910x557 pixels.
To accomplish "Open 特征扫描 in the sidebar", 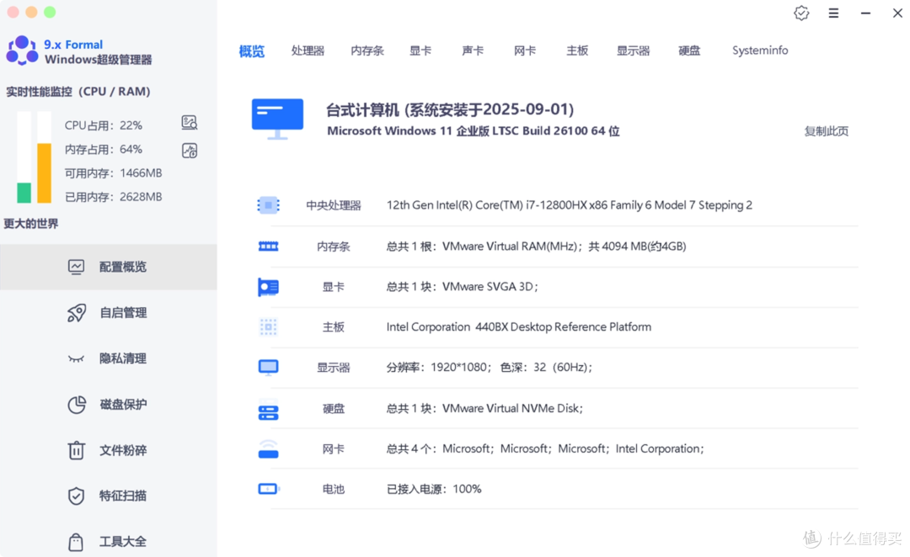I will (109, 496).
